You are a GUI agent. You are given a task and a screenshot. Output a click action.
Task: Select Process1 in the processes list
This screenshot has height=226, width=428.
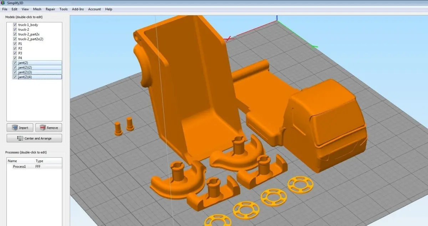coord(19,166)
